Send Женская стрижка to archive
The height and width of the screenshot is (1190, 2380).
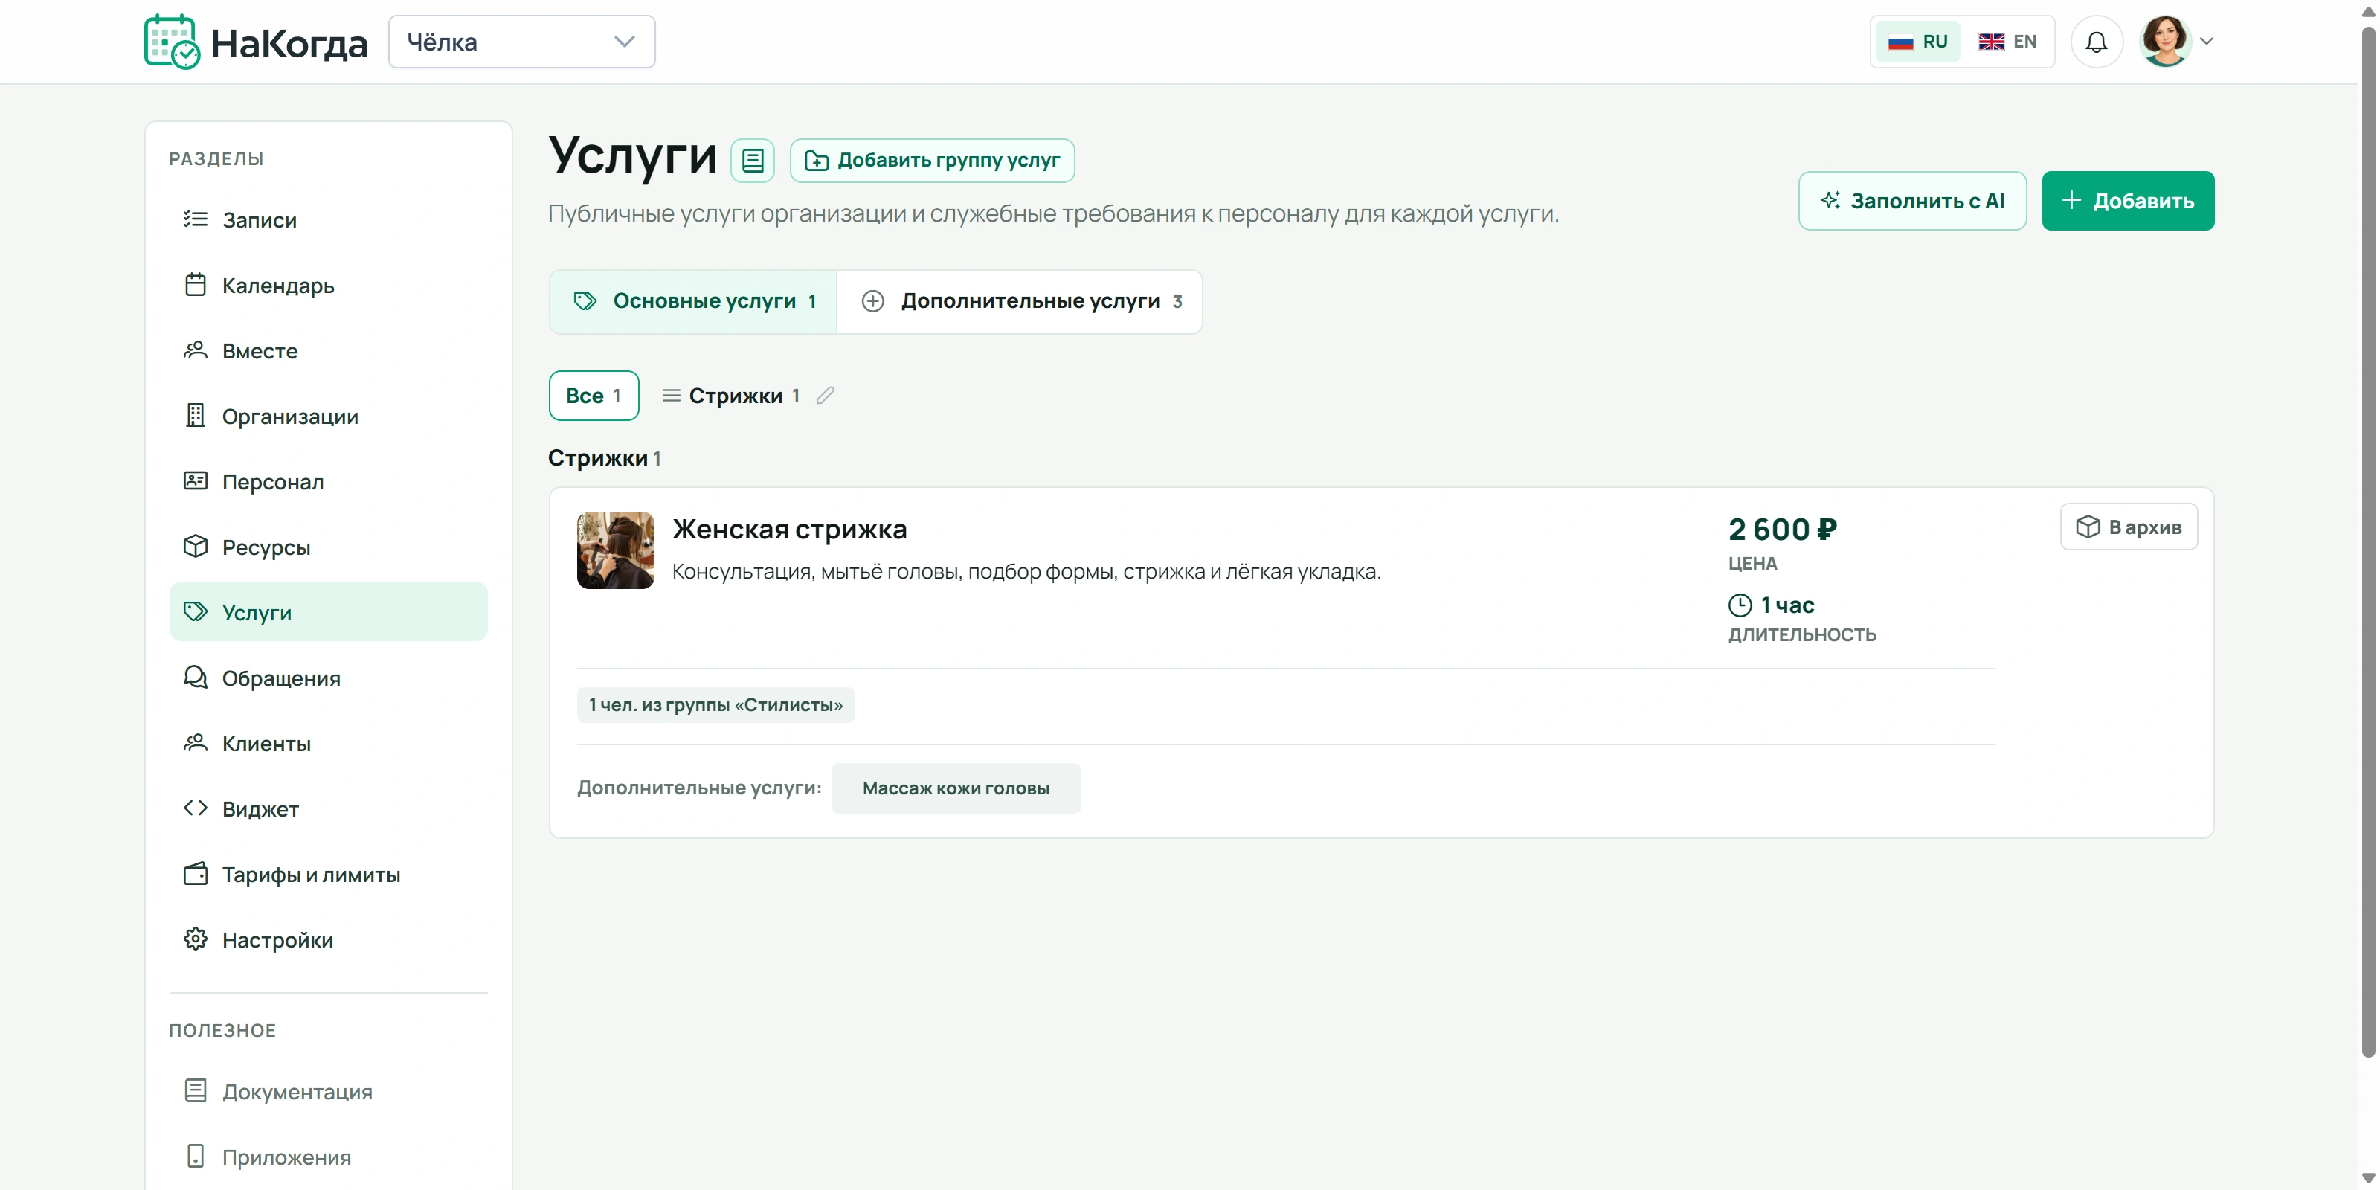click(x=2128, y=527)
